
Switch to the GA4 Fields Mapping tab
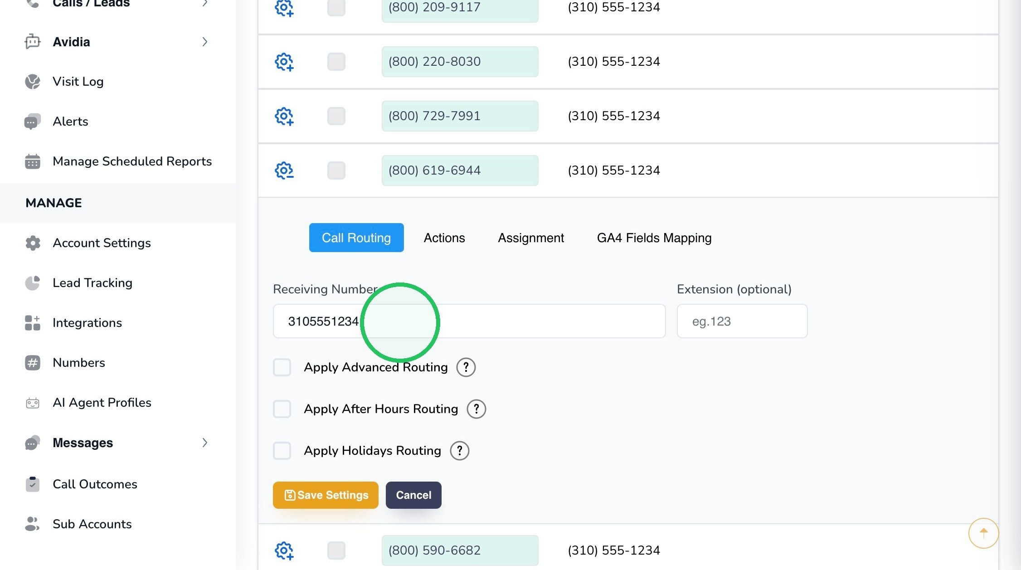pyautogui.click(x=654, y=238)
